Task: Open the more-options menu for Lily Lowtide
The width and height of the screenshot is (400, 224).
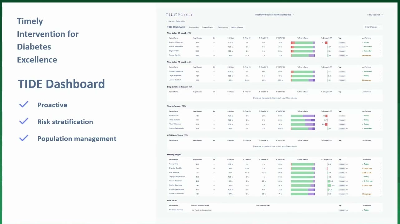Action: click(381, 51)
